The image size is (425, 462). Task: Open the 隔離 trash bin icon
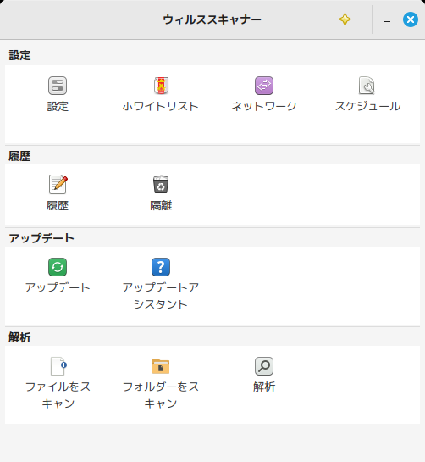coord(161,185)
